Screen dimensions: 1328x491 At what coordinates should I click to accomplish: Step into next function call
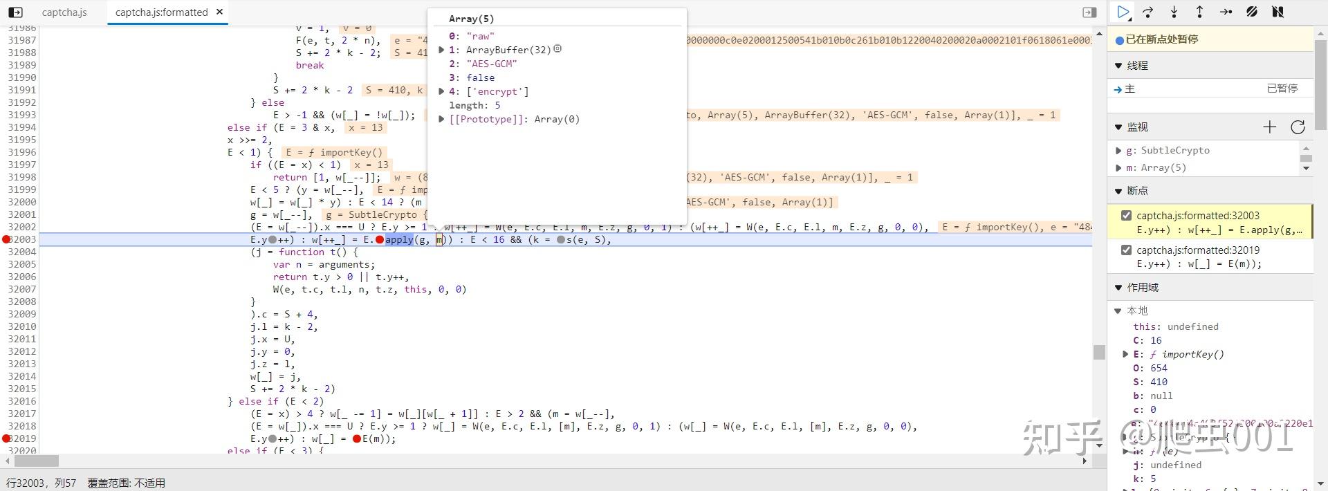click(1174, 12)
